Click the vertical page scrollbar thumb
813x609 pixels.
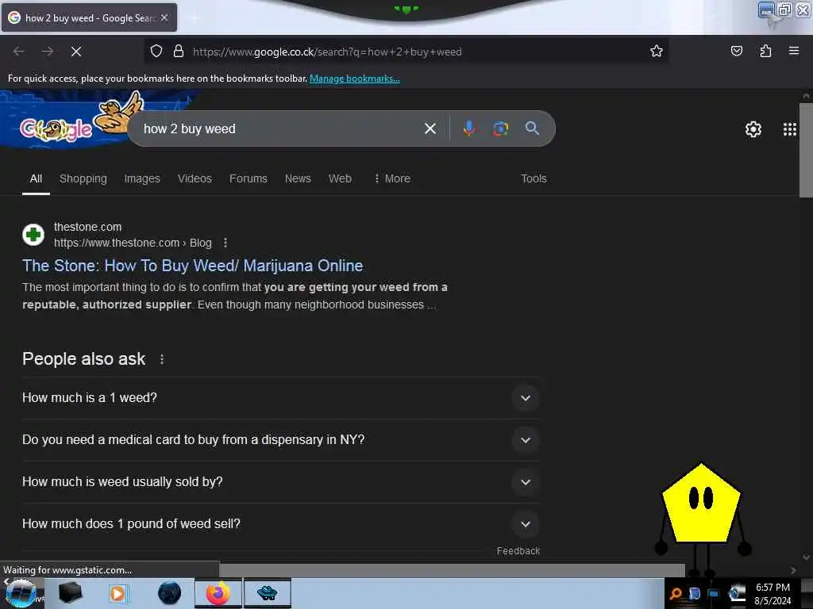point(806,150)
